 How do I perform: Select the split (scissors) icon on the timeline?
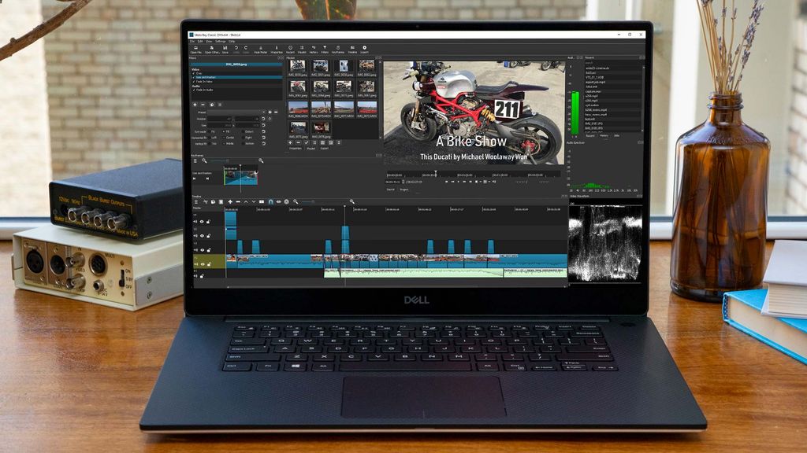tap(206, 201)
